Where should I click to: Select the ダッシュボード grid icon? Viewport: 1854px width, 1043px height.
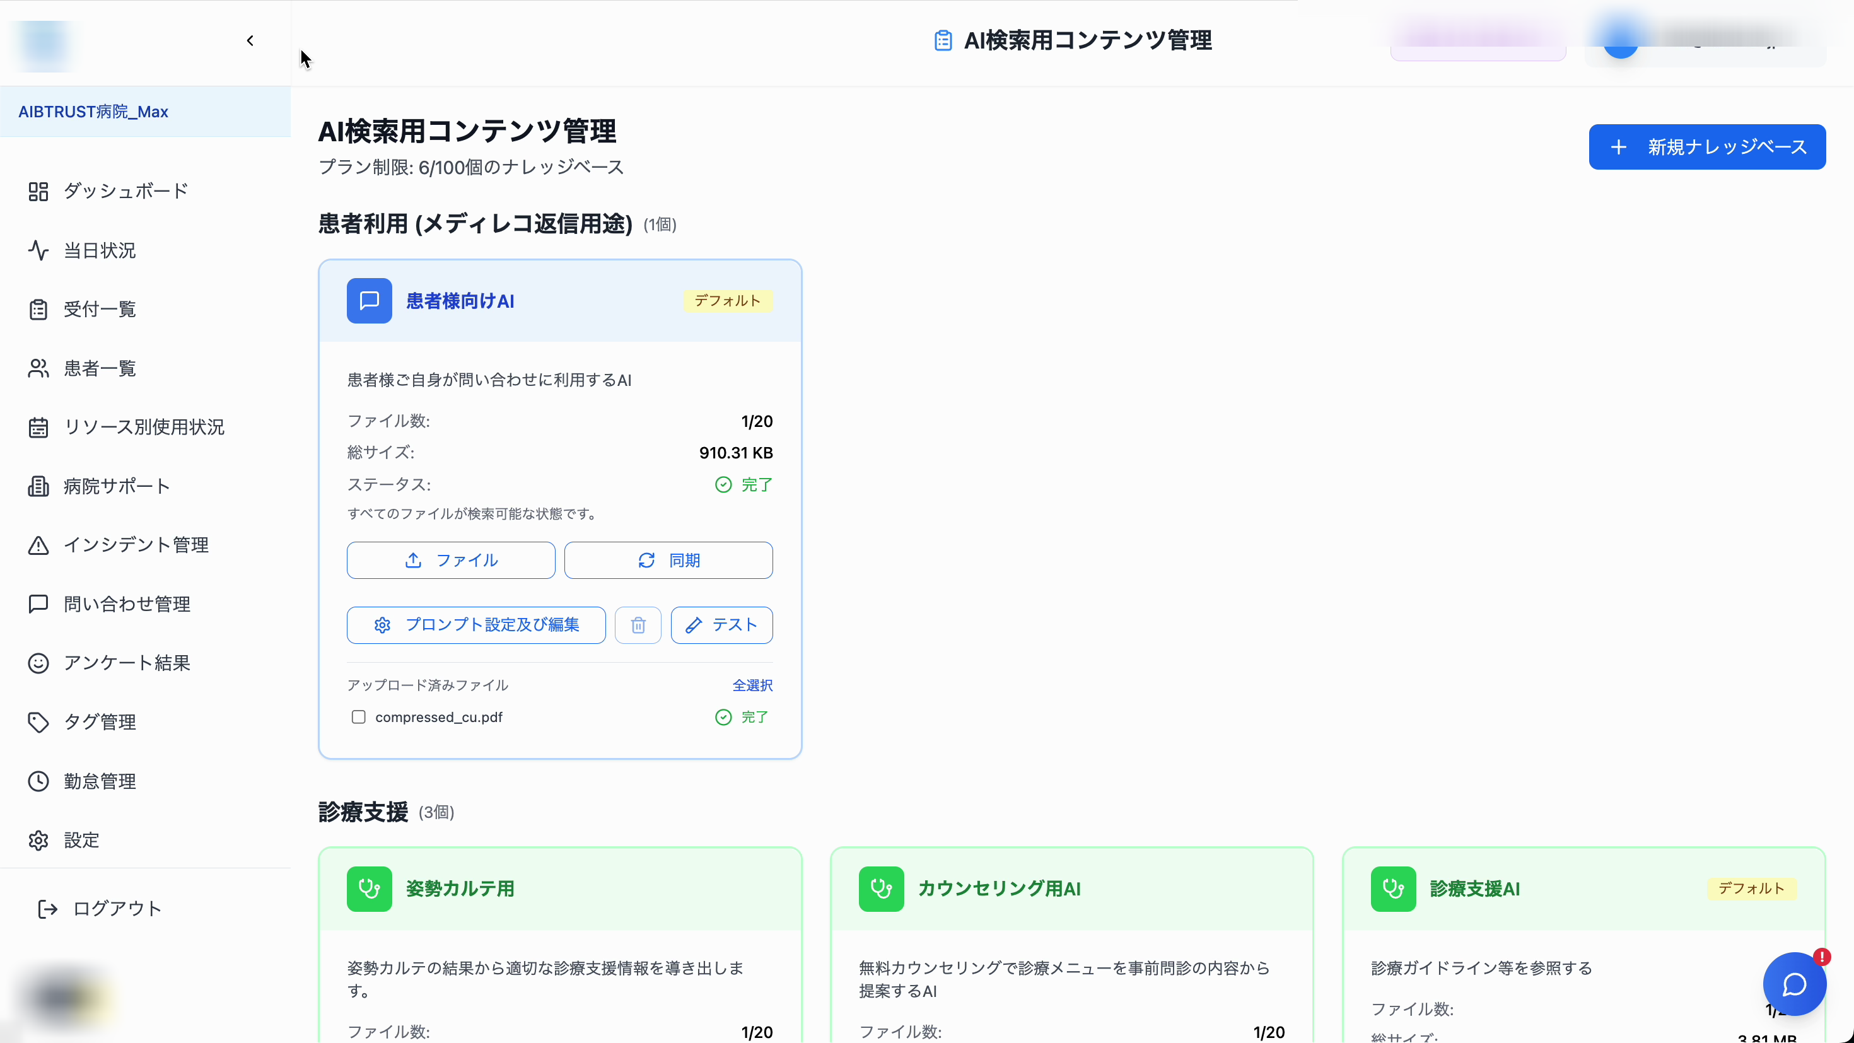[x=38, y=190]
